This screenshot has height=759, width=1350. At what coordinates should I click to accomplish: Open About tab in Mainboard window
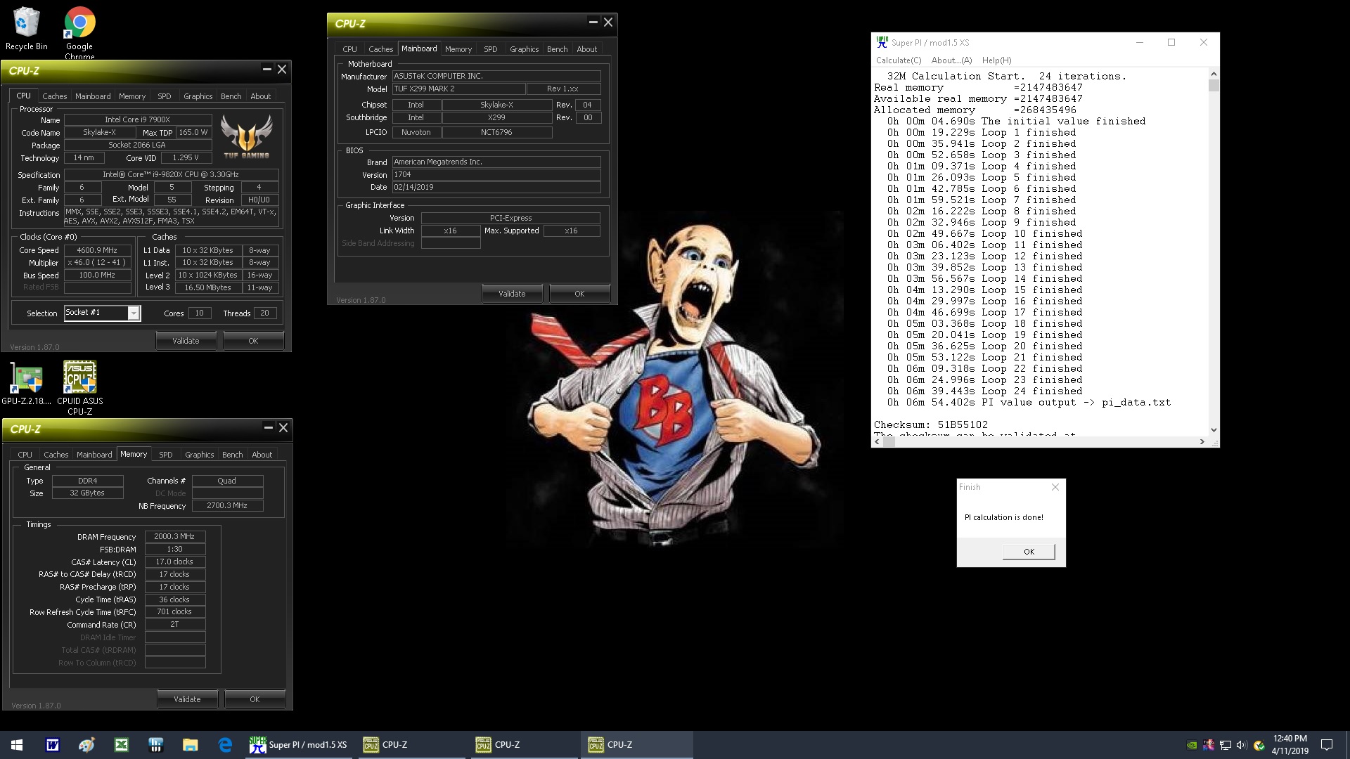click(x=587, y=49)
